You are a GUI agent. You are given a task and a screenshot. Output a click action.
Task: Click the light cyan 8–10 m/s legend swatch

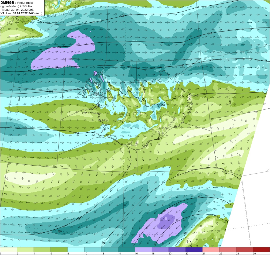(76, 250)
